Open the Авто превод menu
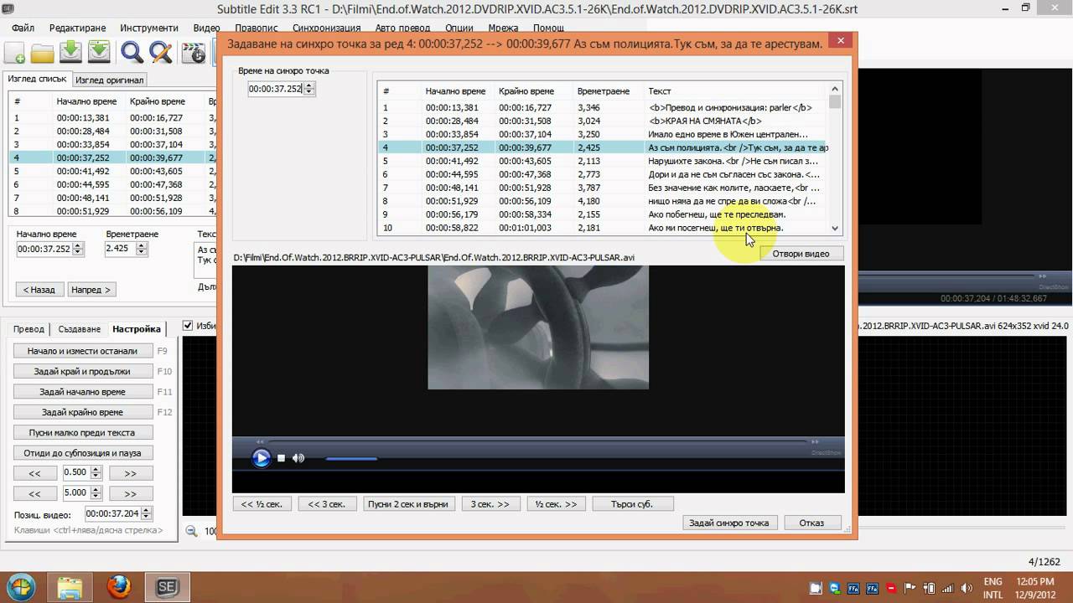This screenshot has height=603, width=1073. [402, 28]
